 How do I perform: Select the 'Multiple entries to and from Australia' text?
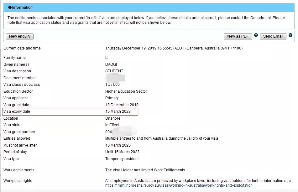pyautogui.click(x=162, y=138)
